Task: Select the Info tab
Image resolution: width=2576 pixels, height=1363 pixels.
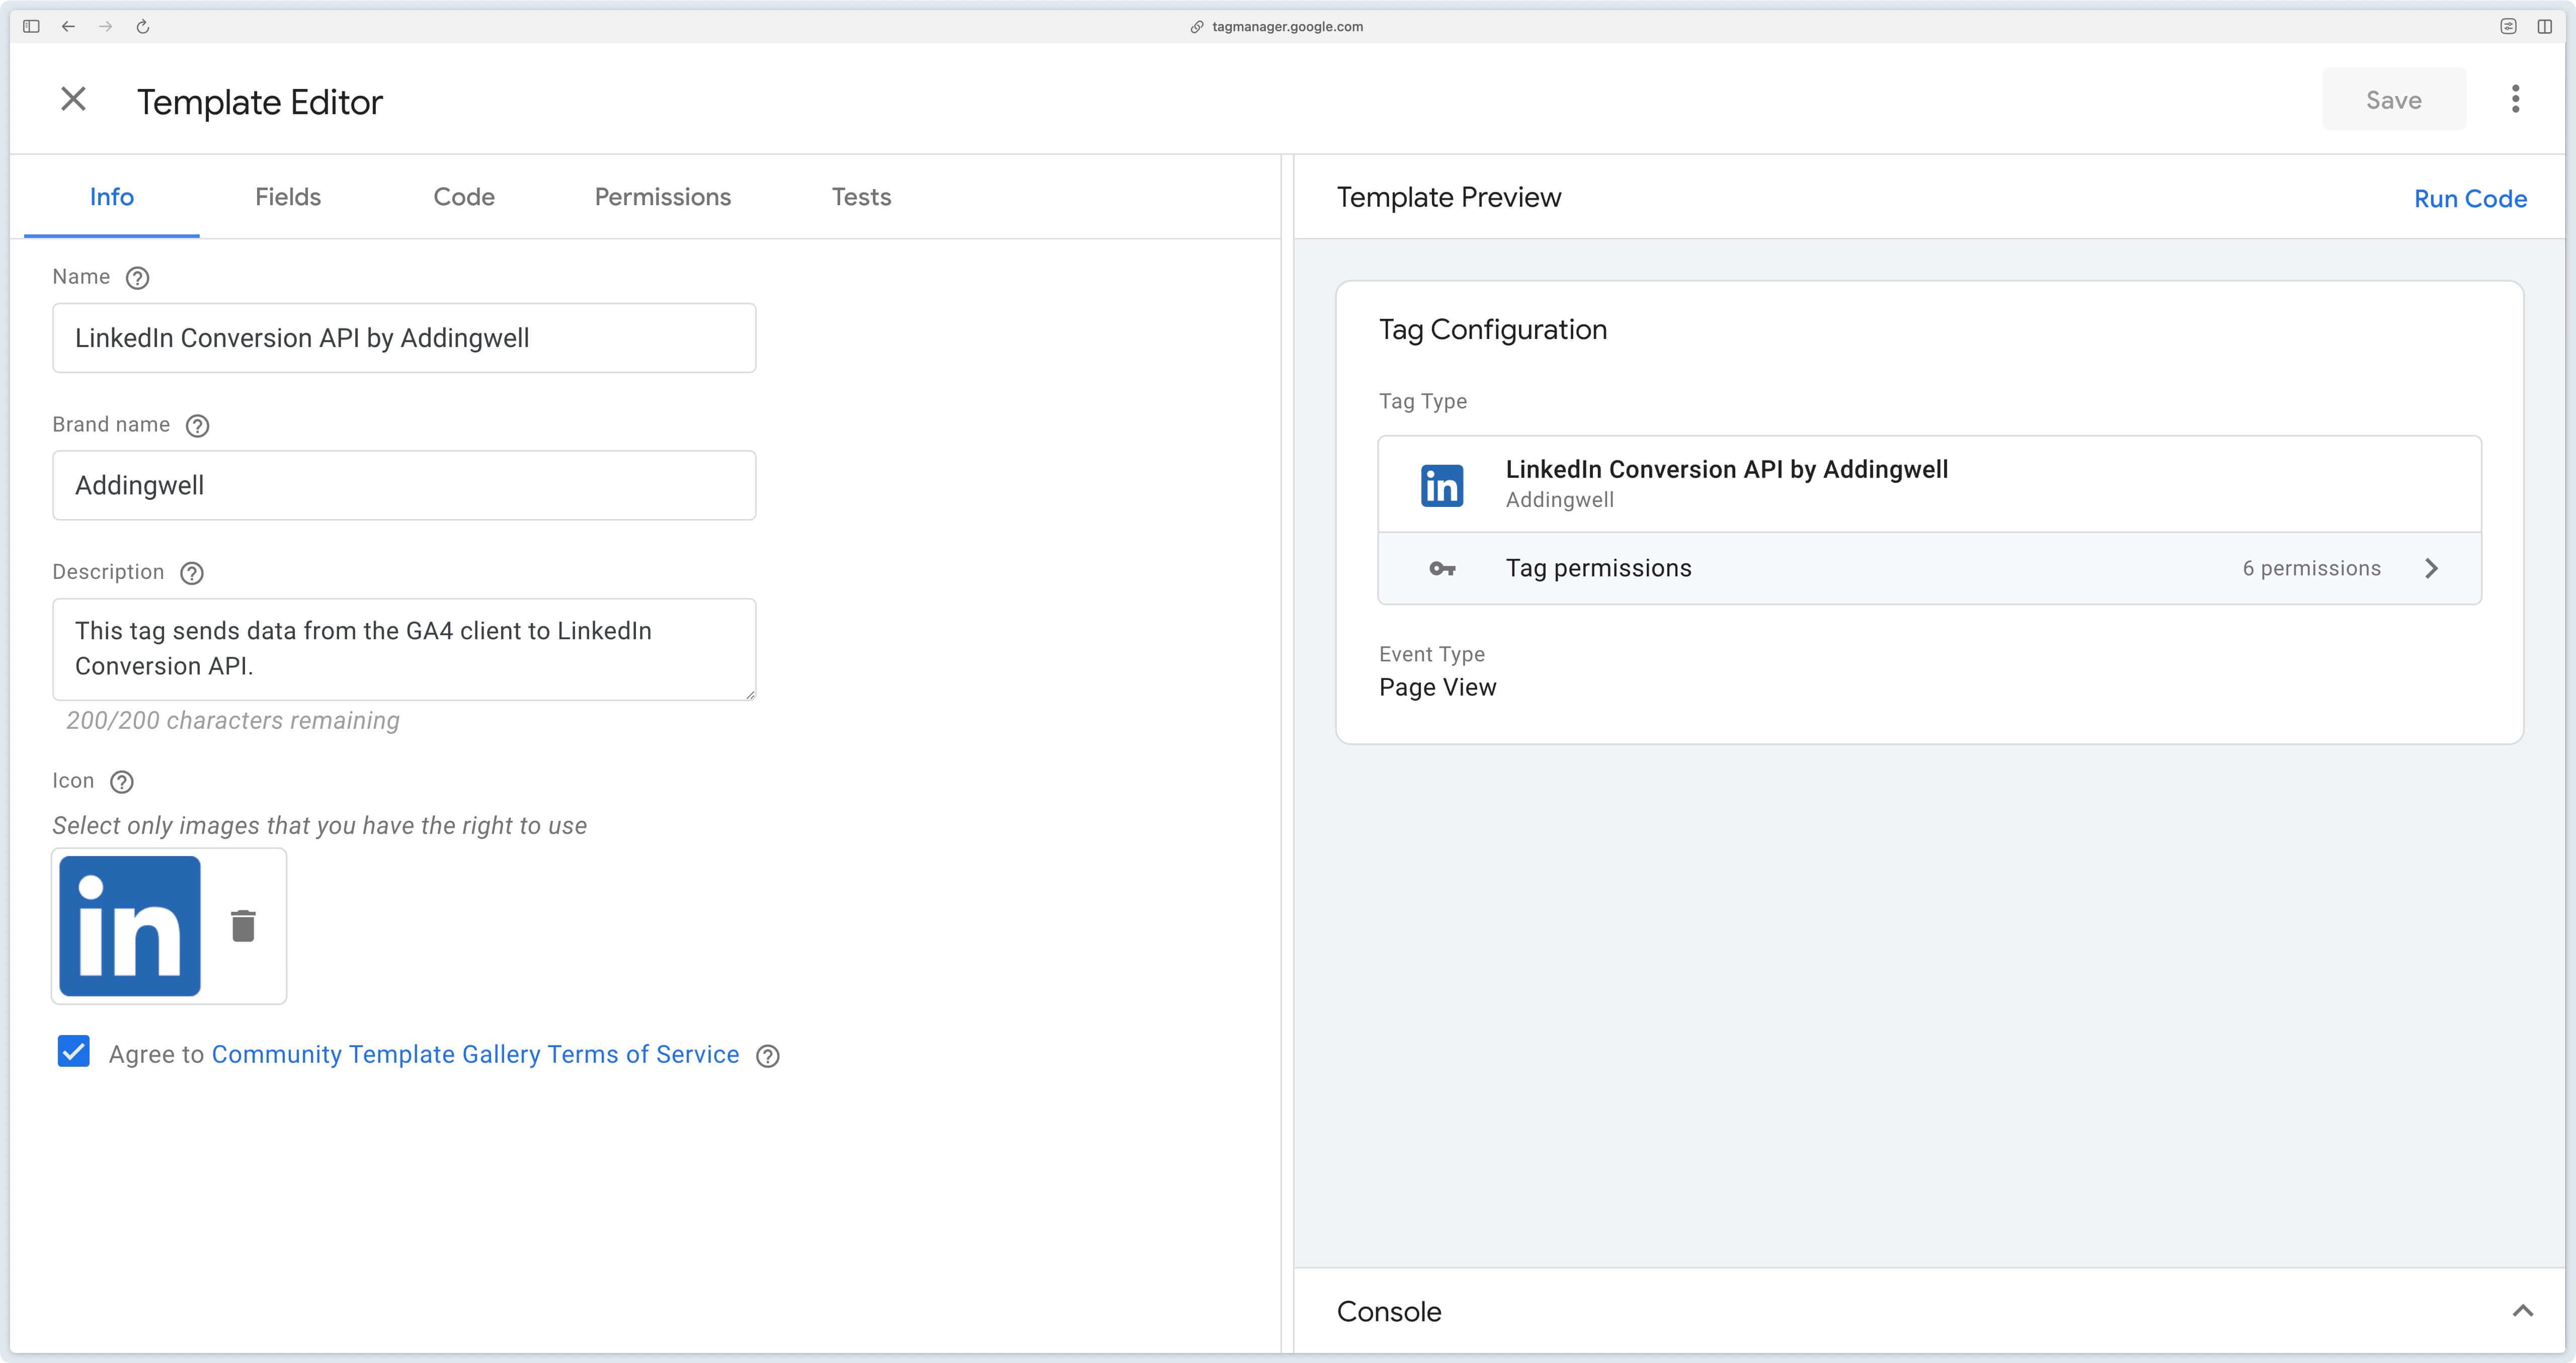Action: 112,197
